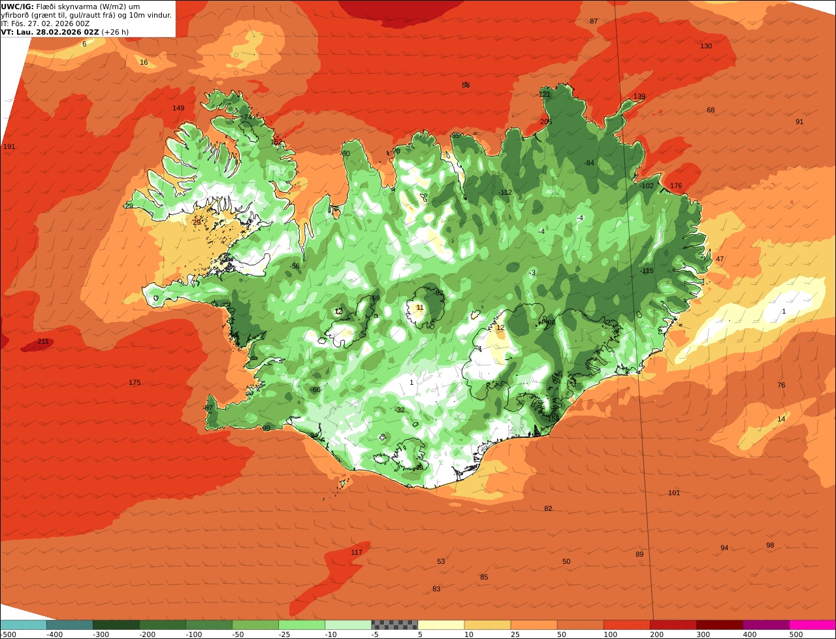Click the map value '211' in the southwest sea
Viewport: 836px width, 639px height.
[43, 341]
